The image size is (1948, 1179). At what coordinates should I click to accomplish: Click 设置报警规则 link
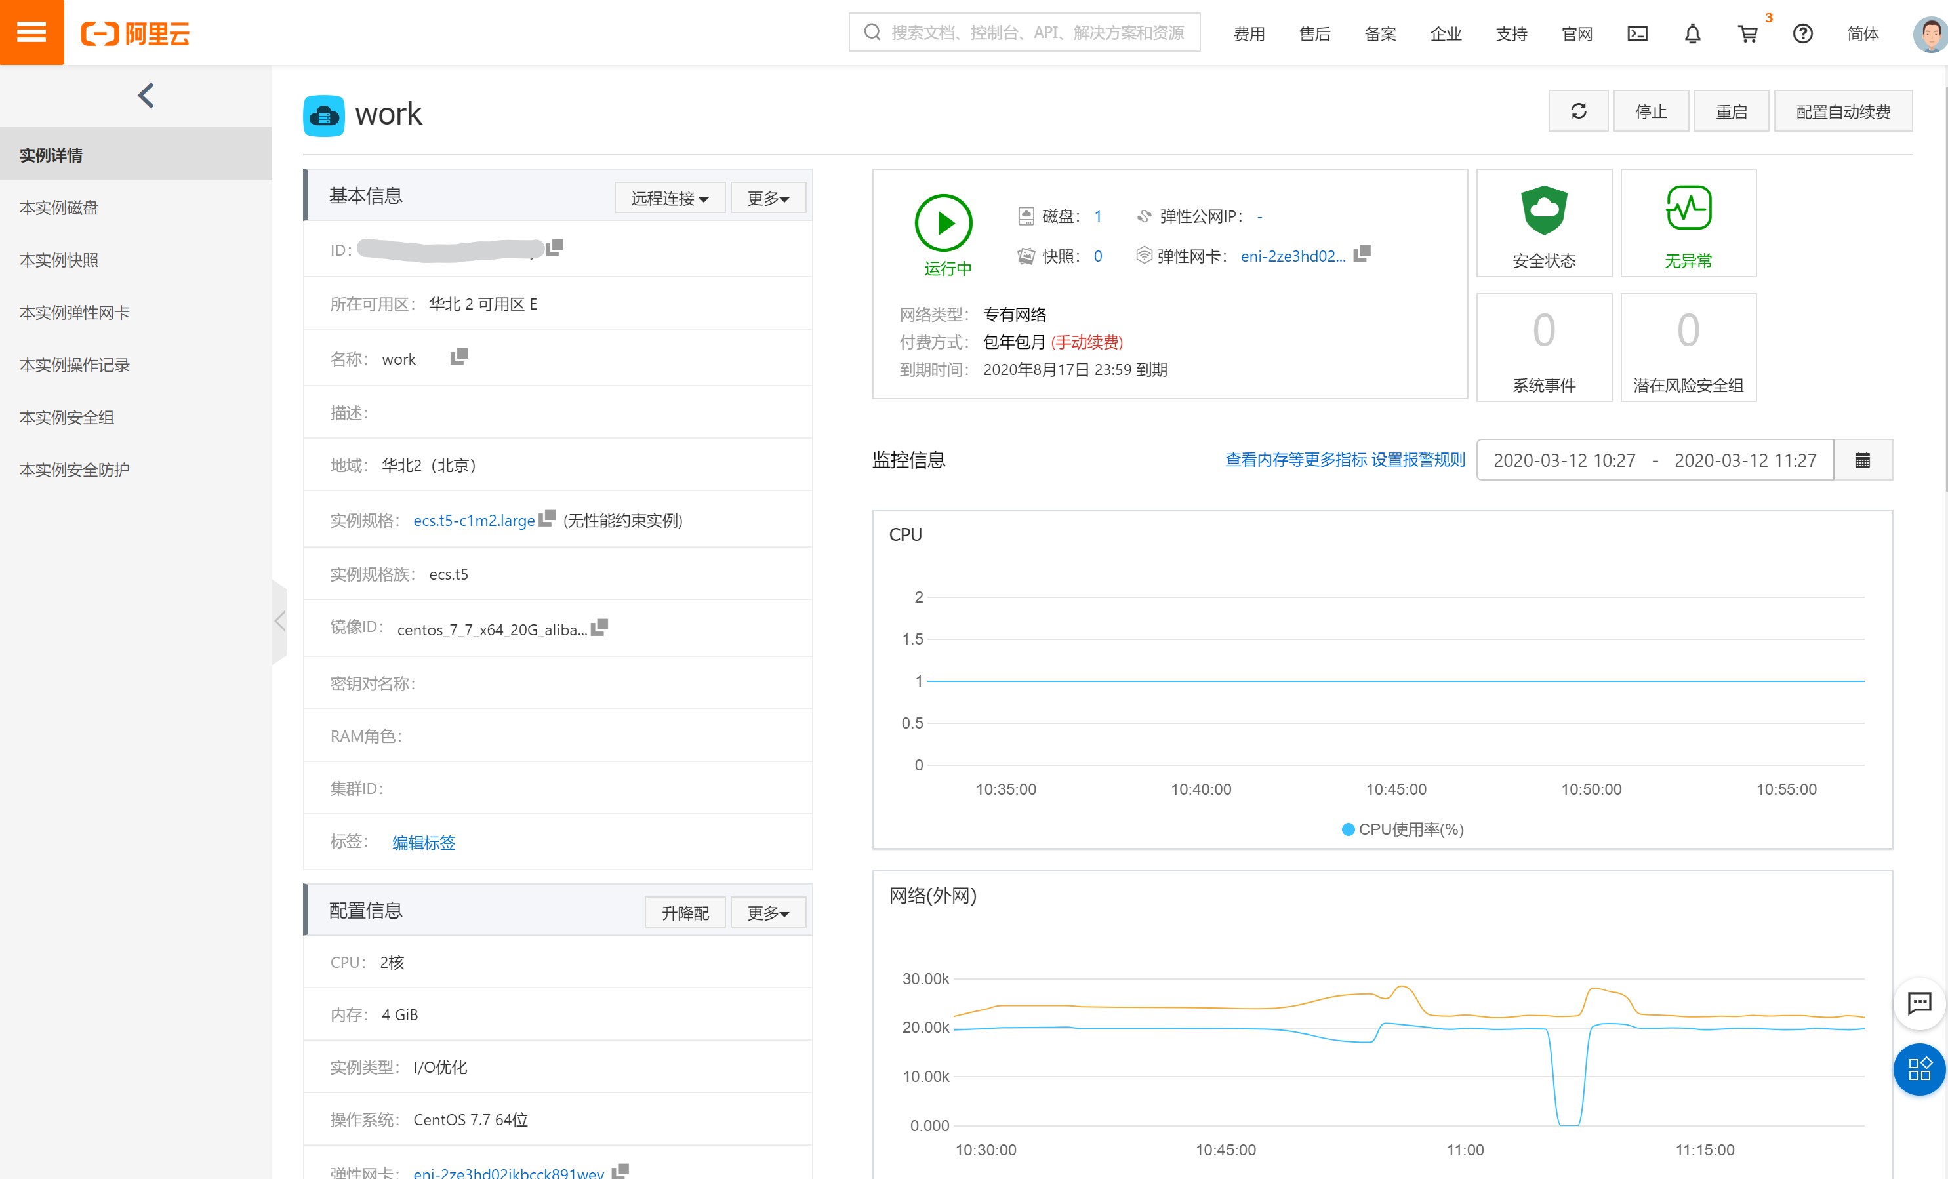click(1418, 459)
